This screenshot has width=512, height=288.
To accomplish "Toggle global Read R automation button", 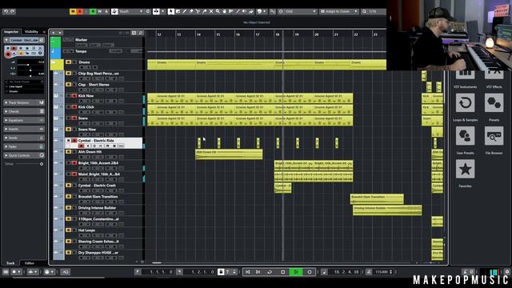I will tap(93, 11).
